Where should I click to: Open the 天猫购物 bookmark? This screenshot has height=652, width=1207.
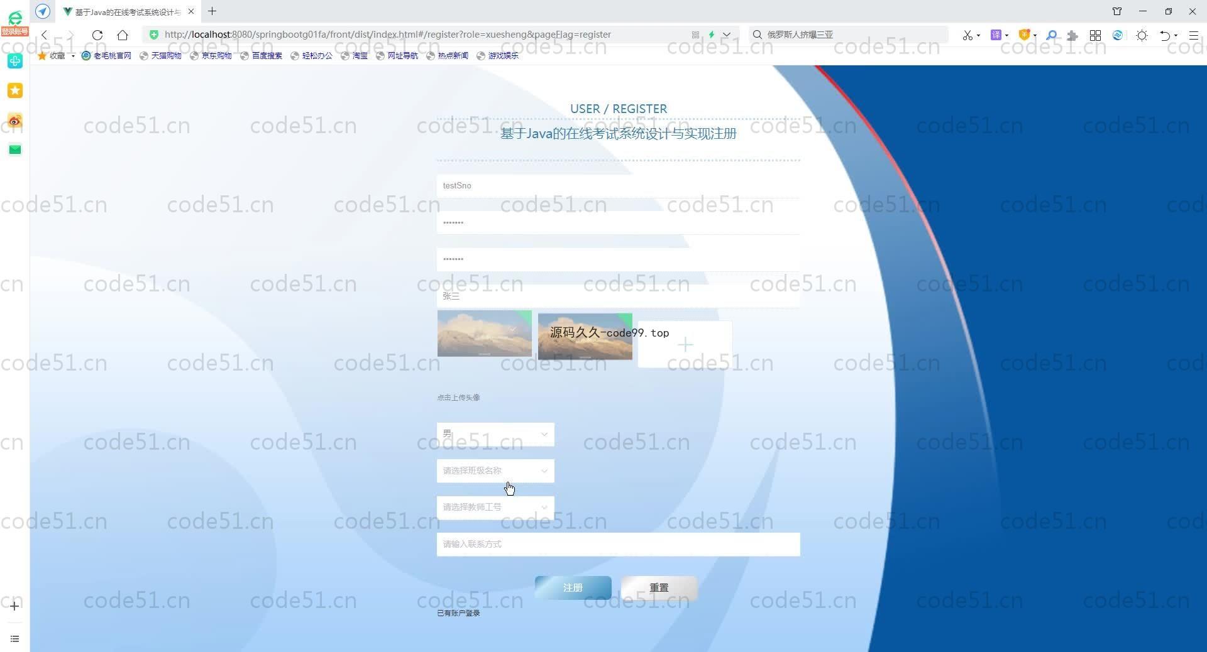coord(160,55)
